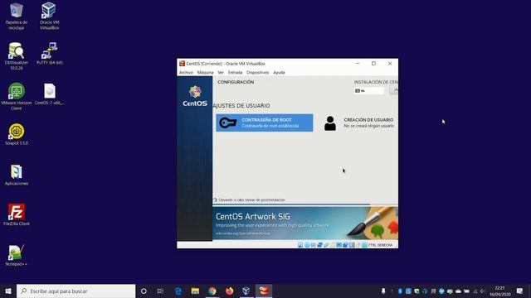The height and width of the screenshot is (298, 531).
Task: Open Google Chrome from taskbar
Action: coord(212,291)
